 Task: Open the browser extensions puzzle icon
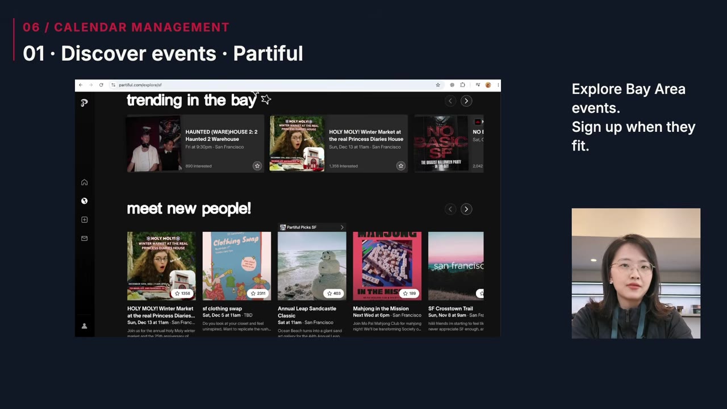tap(462, 85)
